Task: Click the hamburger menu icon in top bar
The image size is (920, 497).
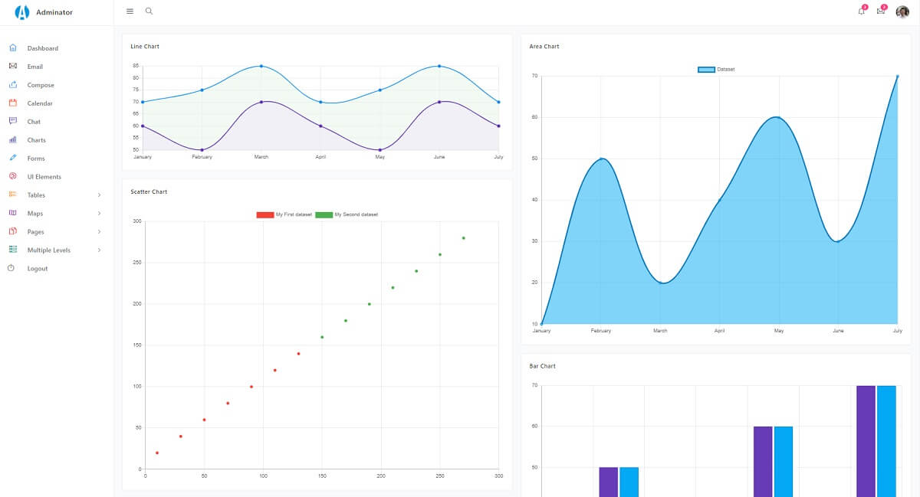Action: pos(130,11)
